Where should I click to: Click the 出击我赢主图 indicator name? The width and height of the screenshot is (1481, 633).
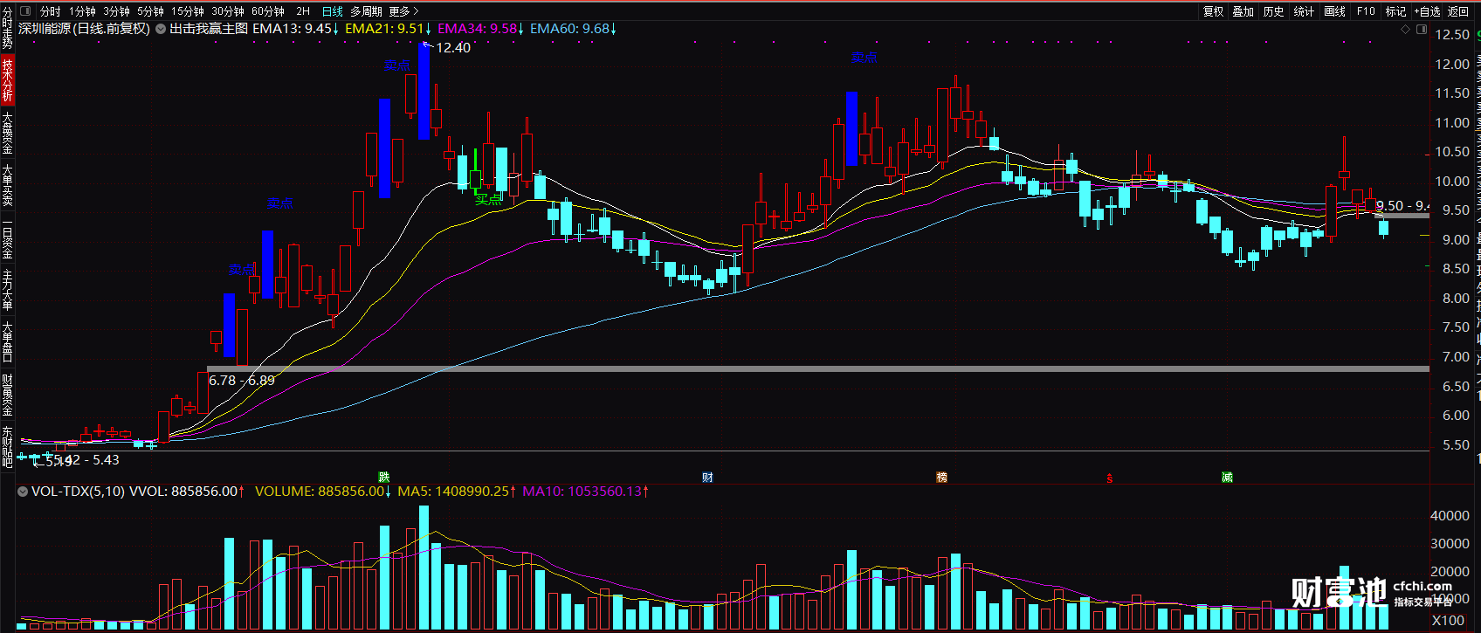[209, 29]
